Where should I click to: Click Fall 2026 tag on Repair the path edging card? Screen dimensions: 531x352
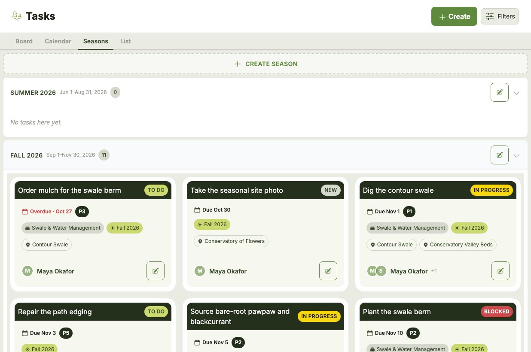point(40,348)
